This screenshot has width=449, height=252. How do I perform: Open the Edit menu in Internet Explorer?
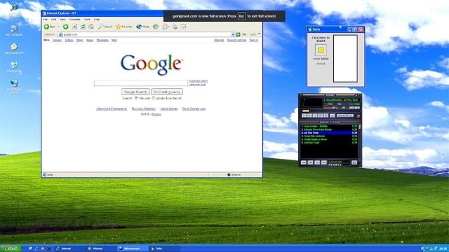click(x=53, y=20)
